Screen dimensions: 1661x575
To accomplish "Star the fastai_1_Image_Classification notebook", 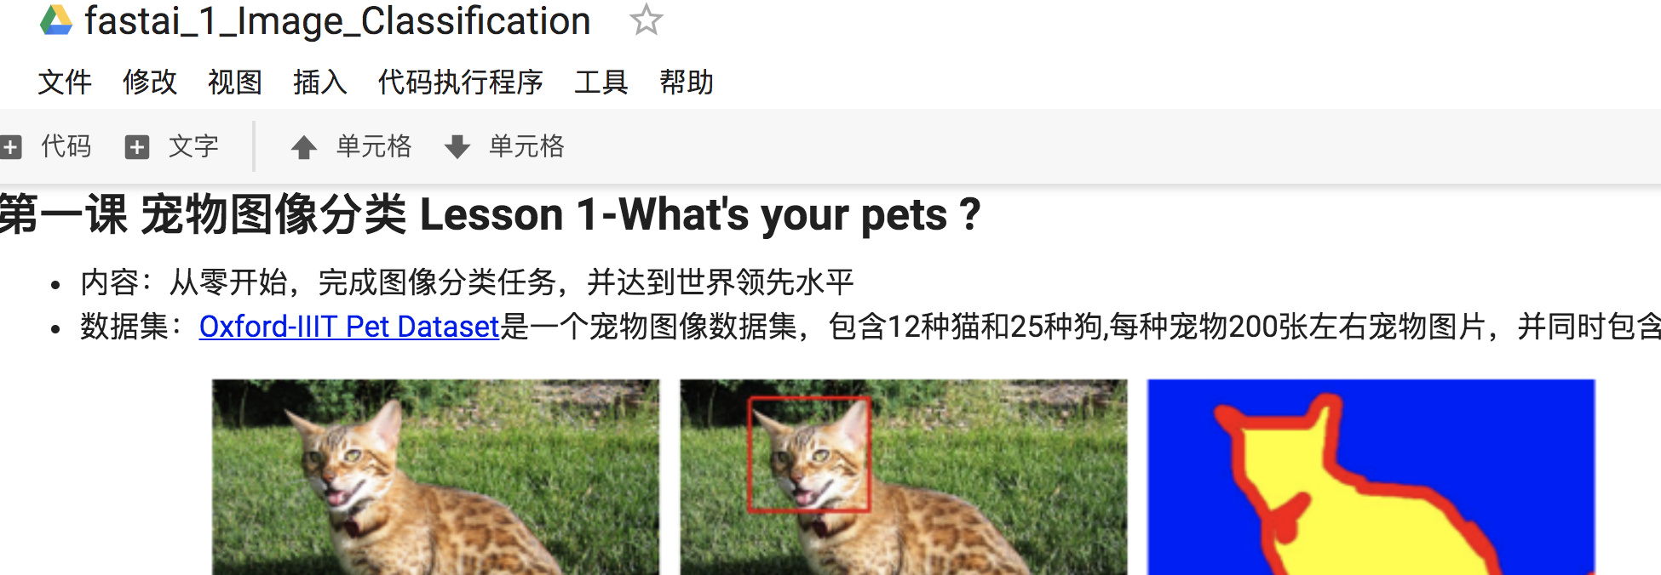I will (646, 20).
